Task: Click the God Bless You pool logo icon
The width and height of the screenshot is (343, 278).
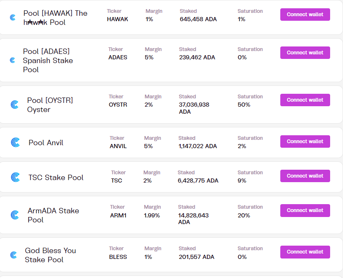Action: point(13,255)
